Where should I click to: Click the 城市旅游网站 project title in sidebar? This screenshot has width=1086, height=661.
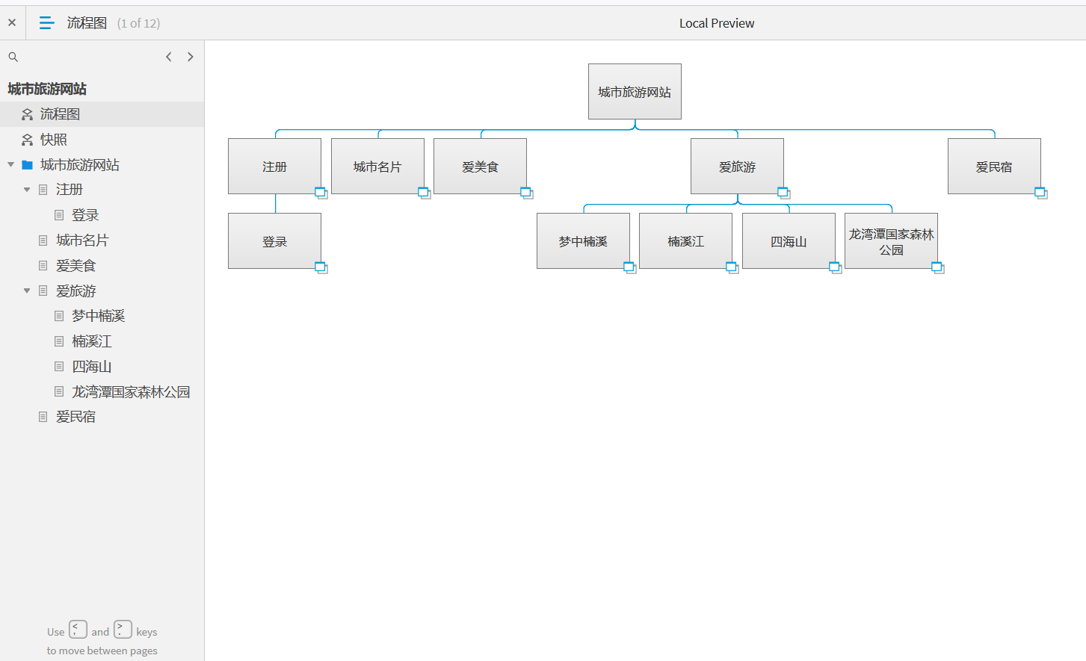[47, 89]
